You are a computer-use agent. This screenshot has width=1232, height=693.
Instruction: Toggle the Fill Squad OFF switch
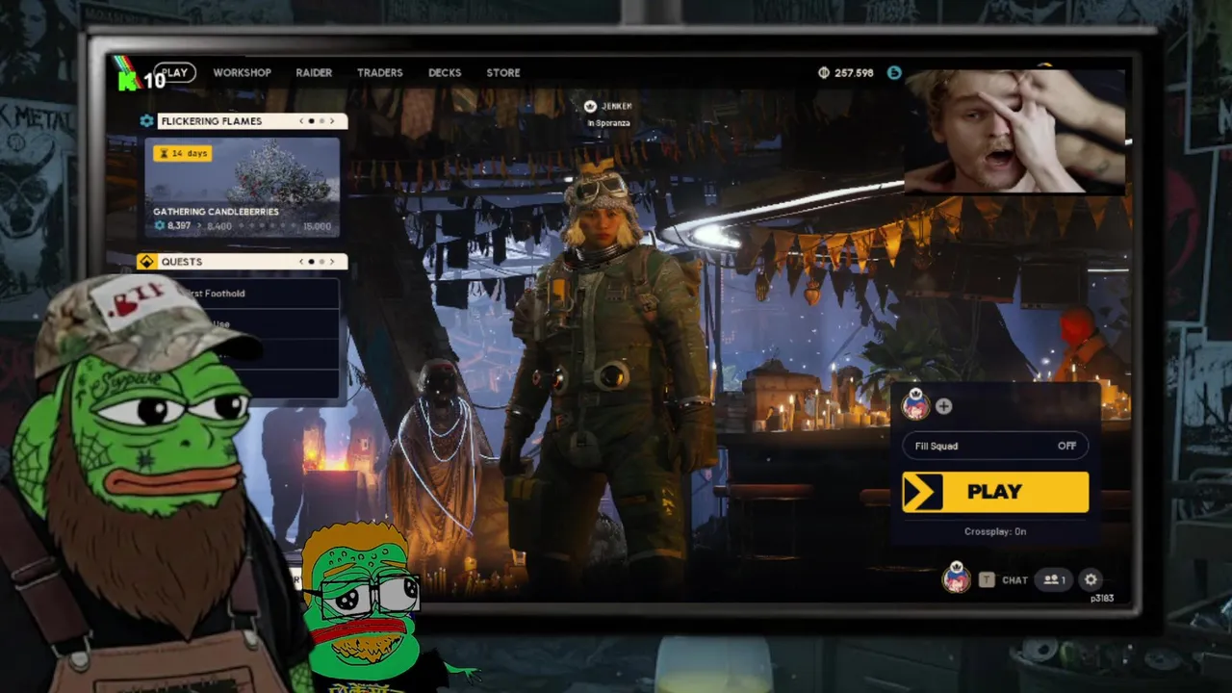coord(994,446)
